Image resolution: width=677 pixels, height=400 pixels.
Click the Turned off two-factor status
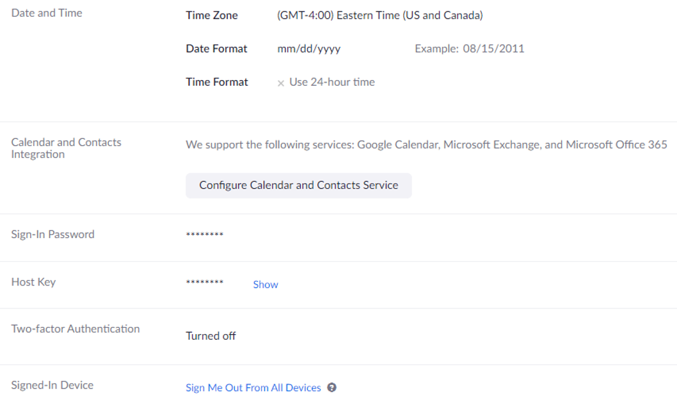(x=211, y=335)
